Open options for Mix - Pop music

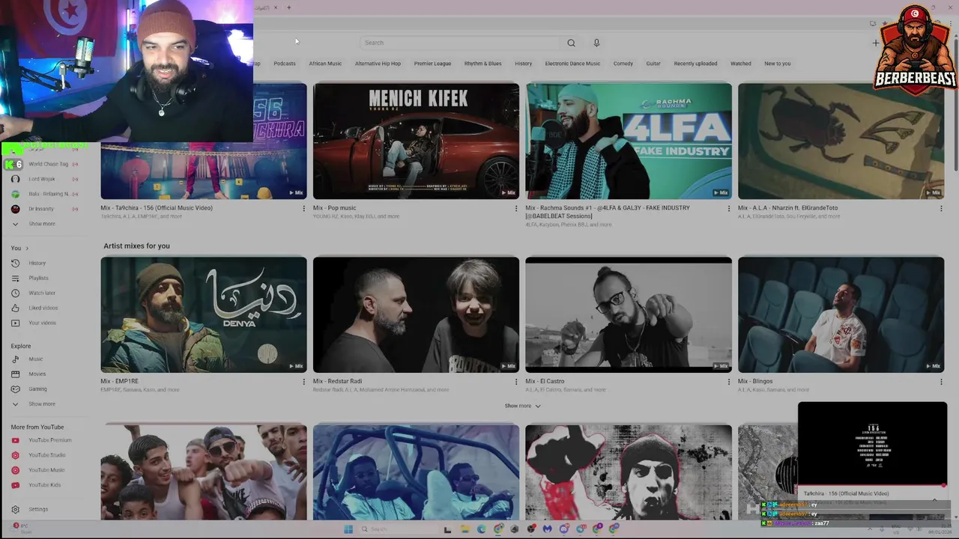click(516, 208)
